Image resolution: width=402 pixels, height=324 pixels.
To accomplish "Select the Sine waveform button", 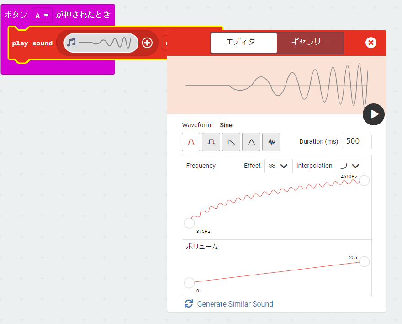I will [x=191, y=142].
